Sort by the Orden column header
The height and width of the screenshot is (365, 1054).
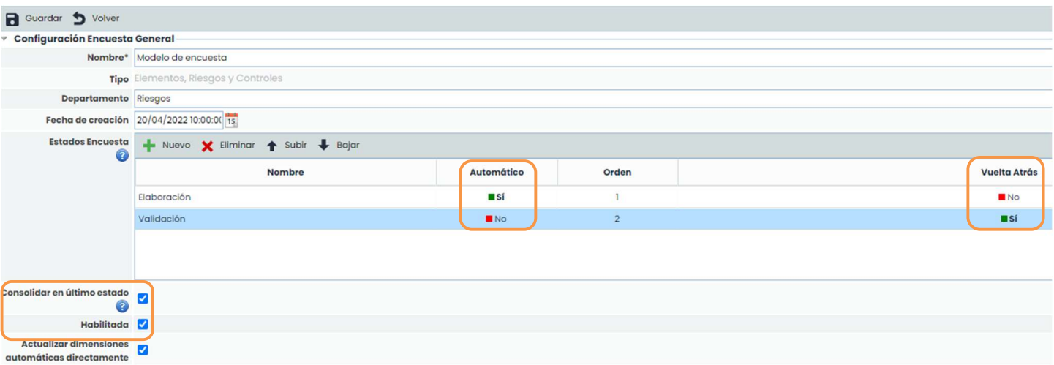[617, 173]
